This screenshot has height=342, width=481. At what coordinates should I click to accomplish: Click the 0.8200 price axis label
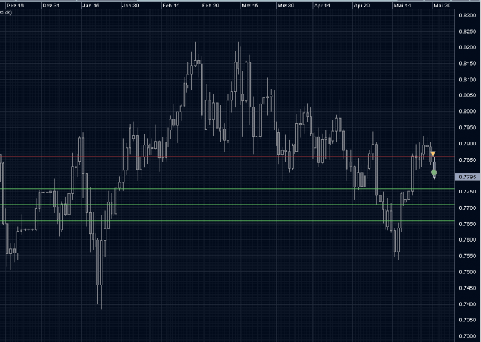467,47
